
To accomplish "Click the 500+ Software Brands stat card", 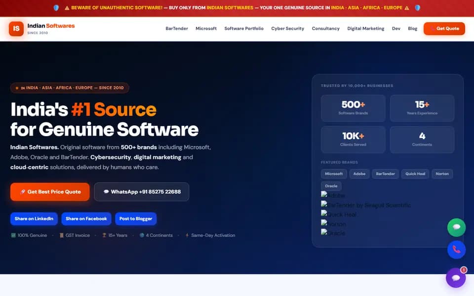I will point(353,108).
